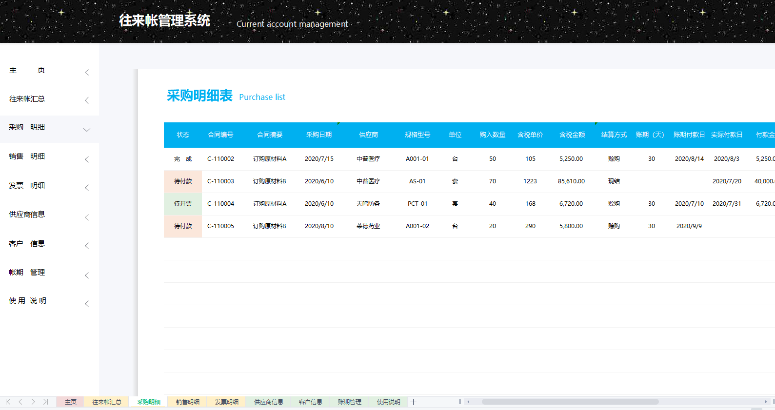Select the 规格型号 column header
Image resolution: width=775 pixels, height=410 pixels.
pos(417,135)
